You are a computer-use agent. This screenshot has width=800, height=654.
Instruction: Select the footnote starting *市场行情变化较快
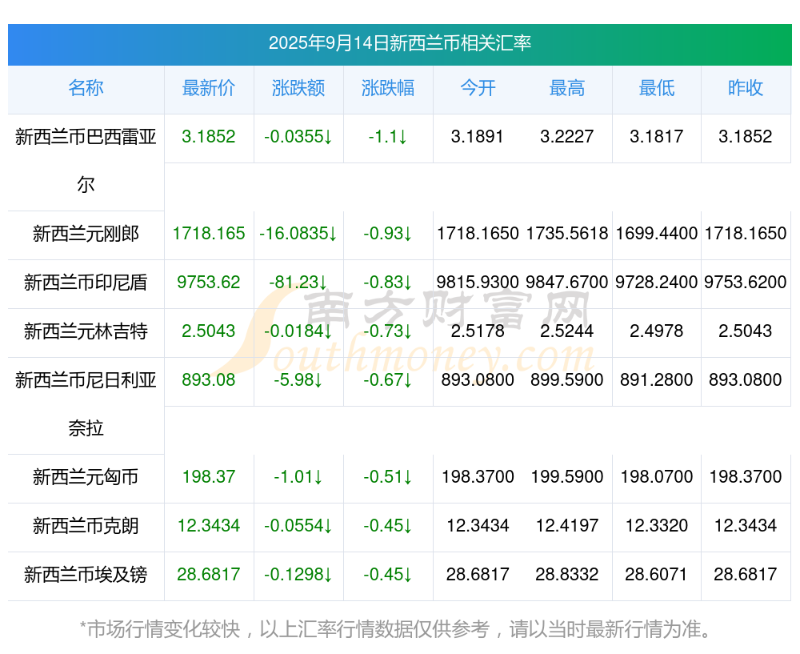pos(396,629)
